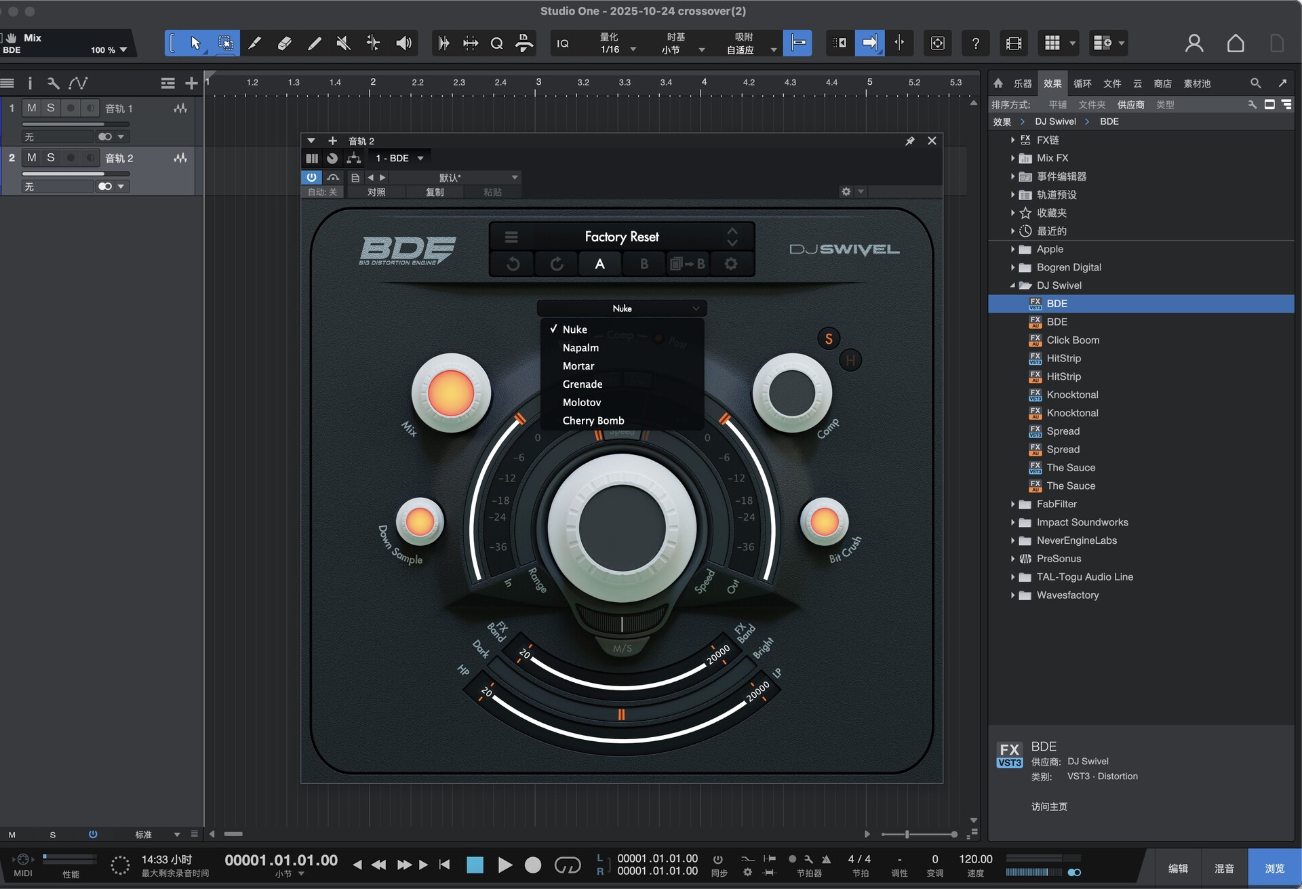This screenshot has height=889, width=1302.
Task: Pin the plugin window with pushpin icon
Action: click(910, 141)
